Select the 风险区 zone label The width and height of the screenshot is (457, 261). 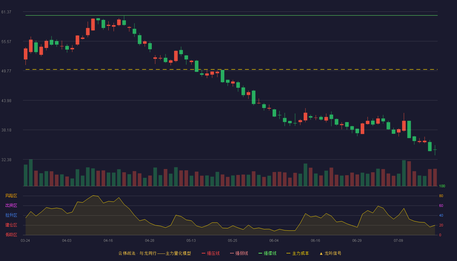click(11, 196)
